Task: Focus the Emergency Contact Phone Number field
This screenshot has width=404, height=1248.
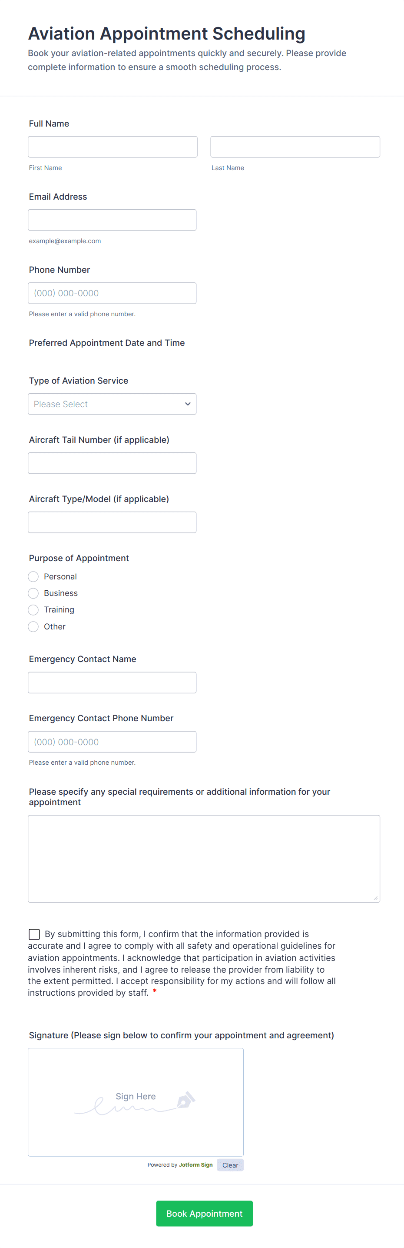Action: coord(112,742)
